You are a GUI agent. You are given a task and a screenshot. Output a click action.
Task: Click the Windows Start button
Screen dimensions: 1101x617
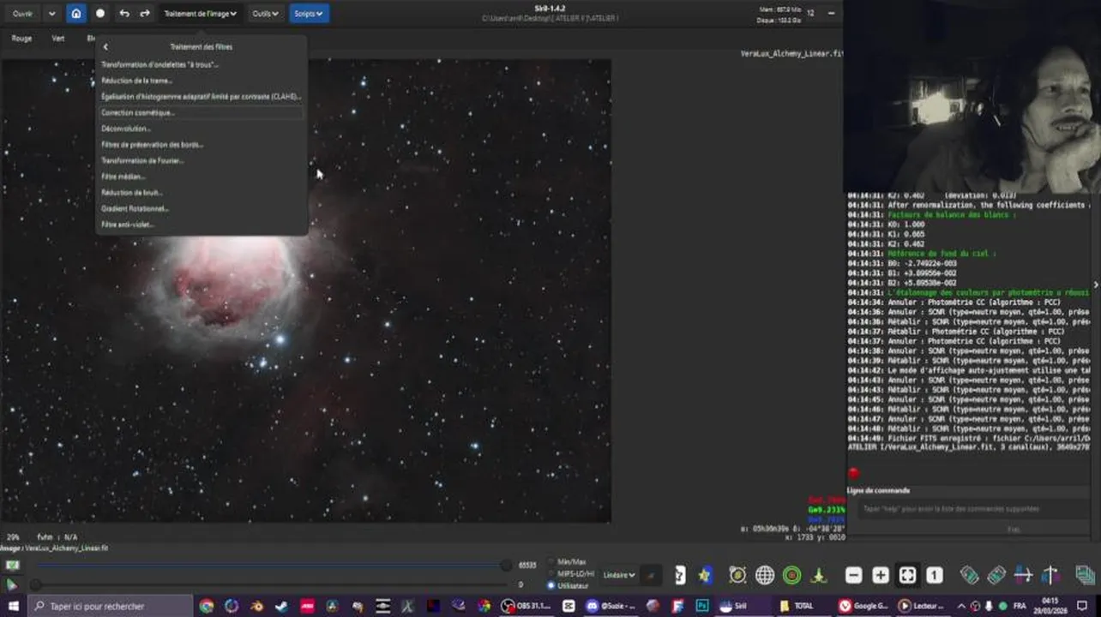click(13, 606)
